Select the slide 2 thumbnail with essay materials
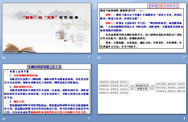 tap(142, 28)
